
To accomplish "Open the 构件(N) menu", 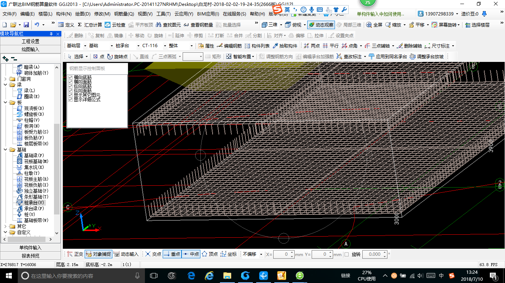I will coord(64,14).
